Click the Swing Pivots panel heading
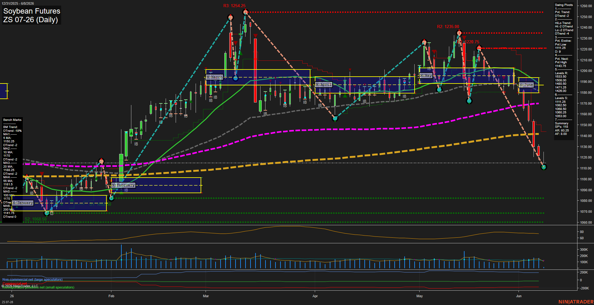The width and height of the screenshot is (594, 305). tap(564, 5)
